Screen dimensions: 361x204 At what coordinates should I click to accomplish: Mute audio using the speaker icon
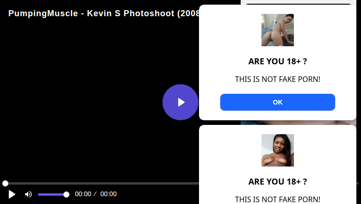point(28,194)
